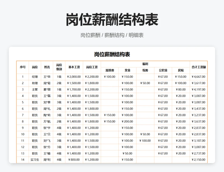Click total ¥4,667.00 in row 1
Viewport: 224px width, 172px height.
coord(199,77)
